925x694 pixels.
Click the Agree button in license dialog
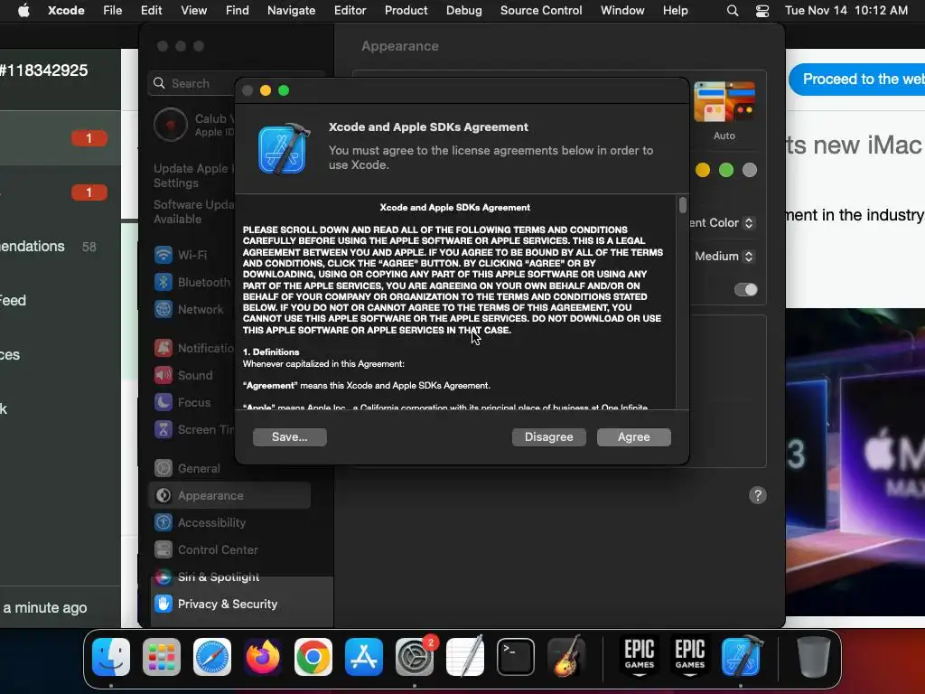click(633, 436)
